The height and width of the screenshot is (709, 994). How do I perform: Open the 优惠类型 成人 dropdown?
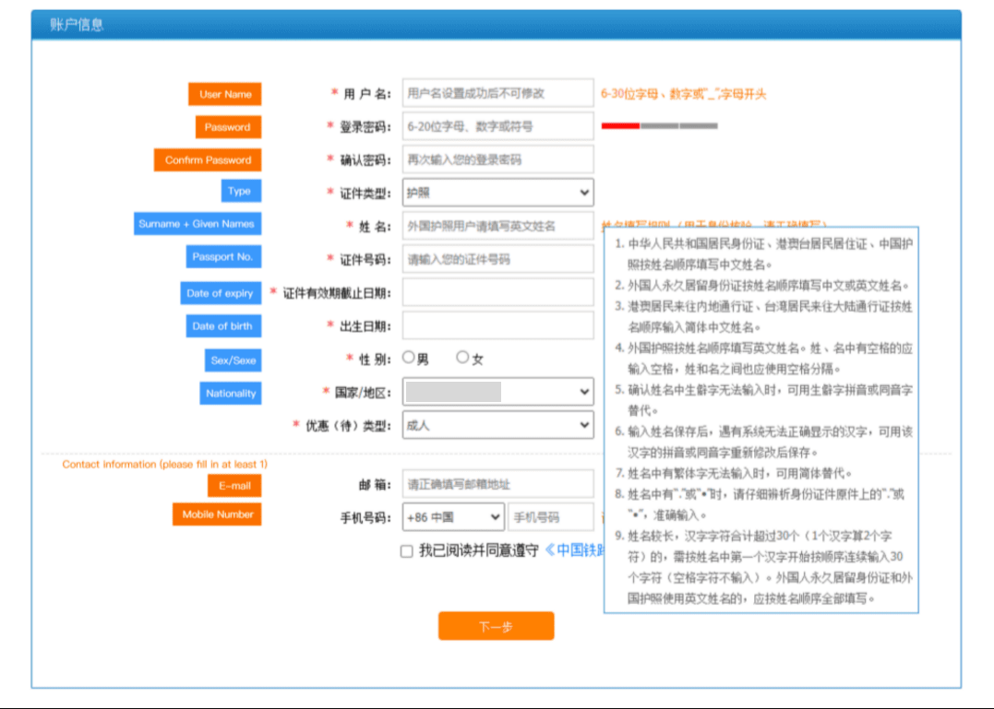click(x=497, y=425)
